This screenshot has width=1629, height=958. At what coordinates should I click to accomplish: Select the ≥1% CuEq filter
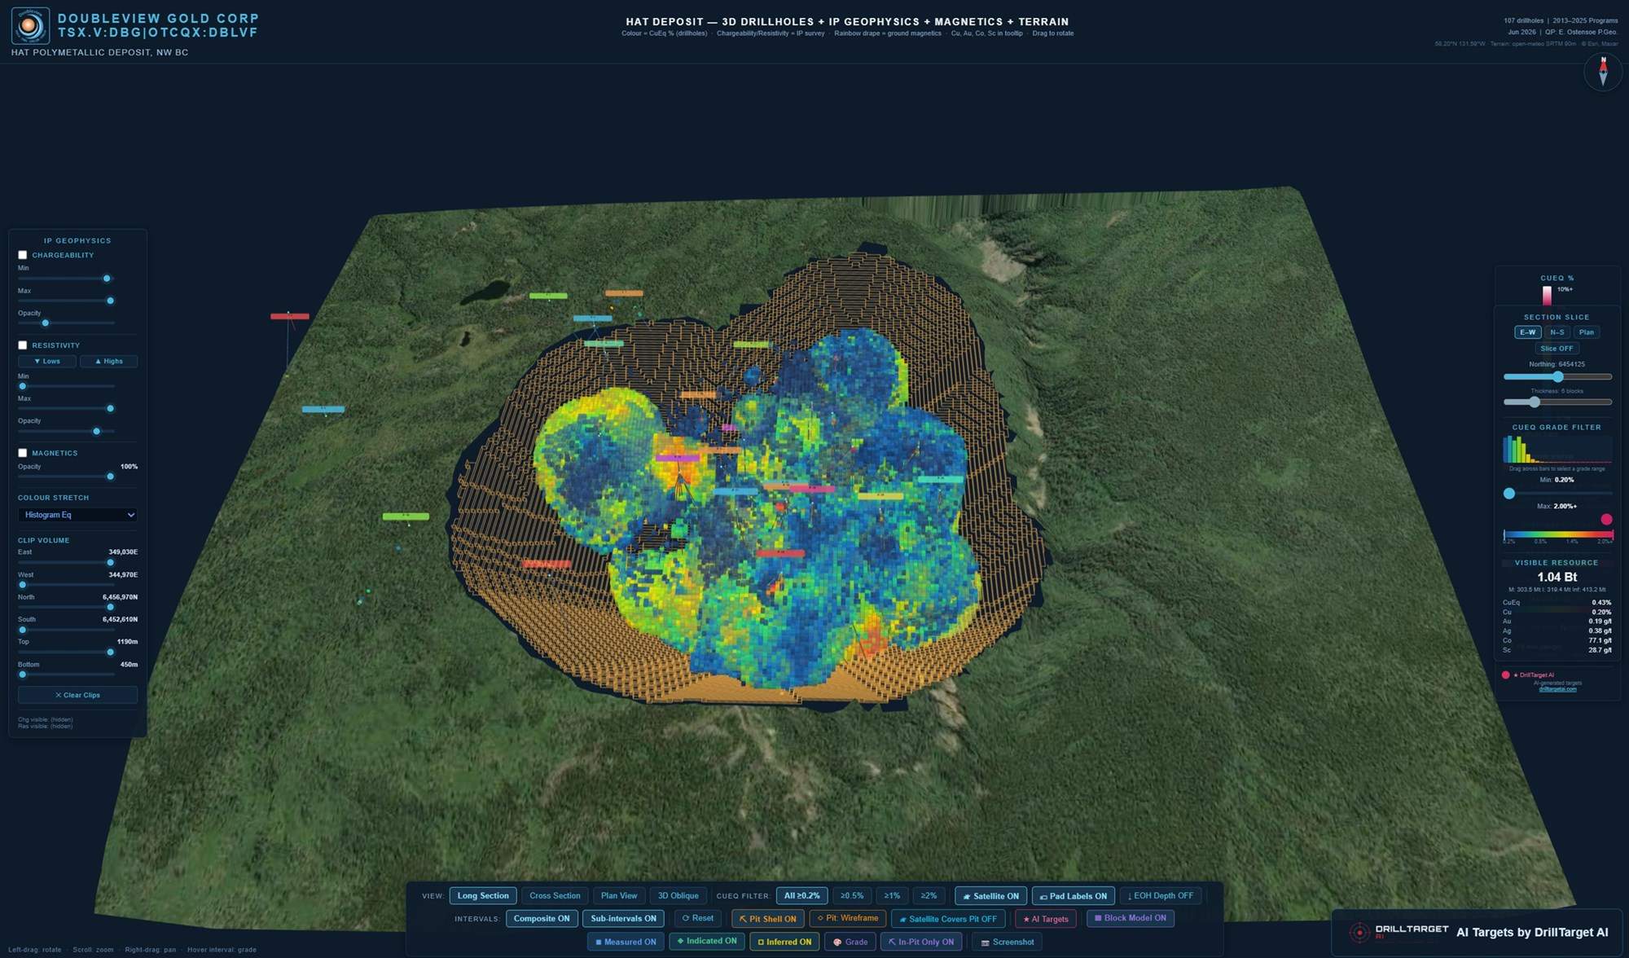(892, 896)
